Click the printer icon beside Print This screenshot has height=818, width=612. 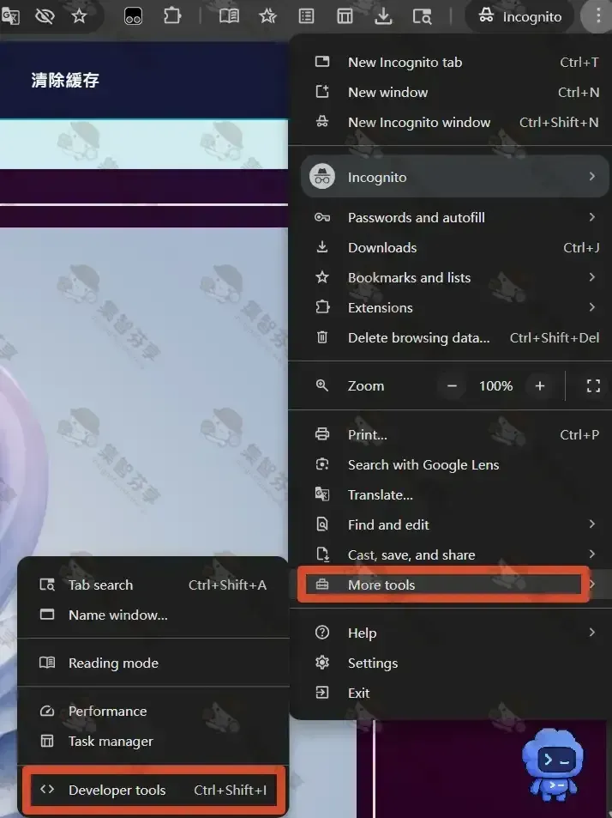pyautogui.click(x=322, y=434)
